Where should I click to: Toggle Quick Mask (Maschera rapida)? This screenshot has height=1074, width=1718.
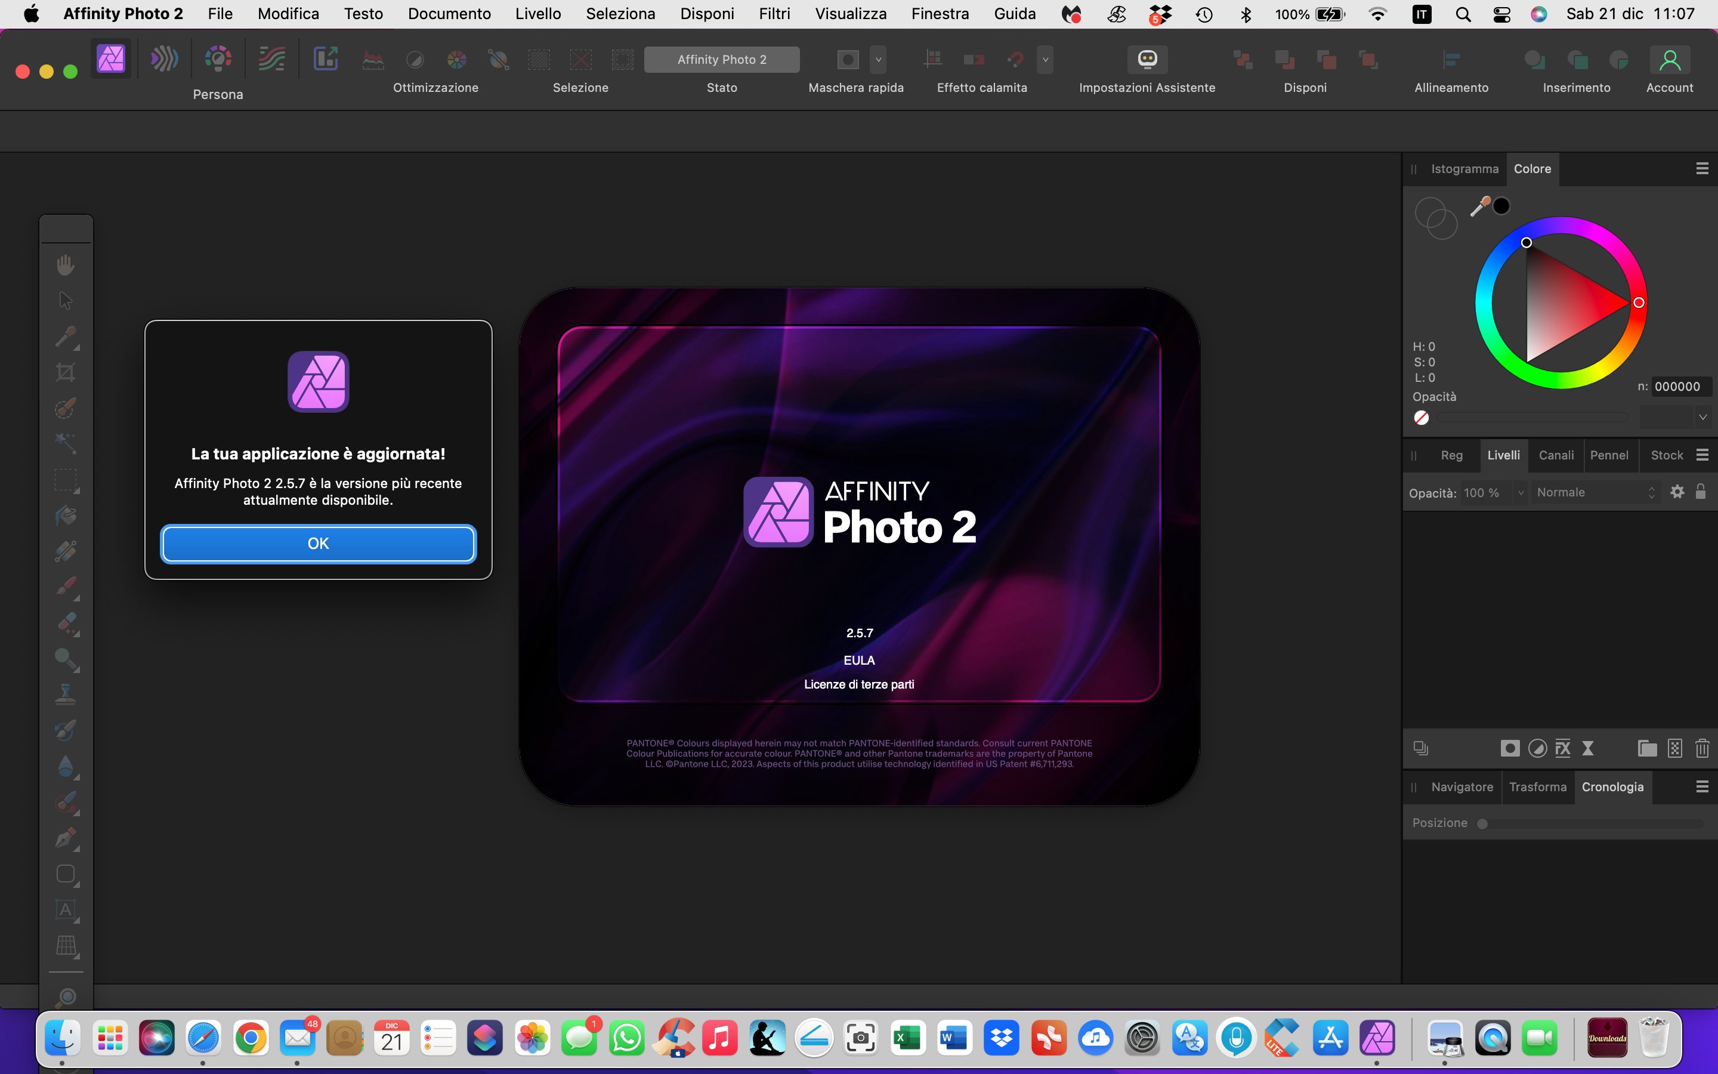pos(848,60)
